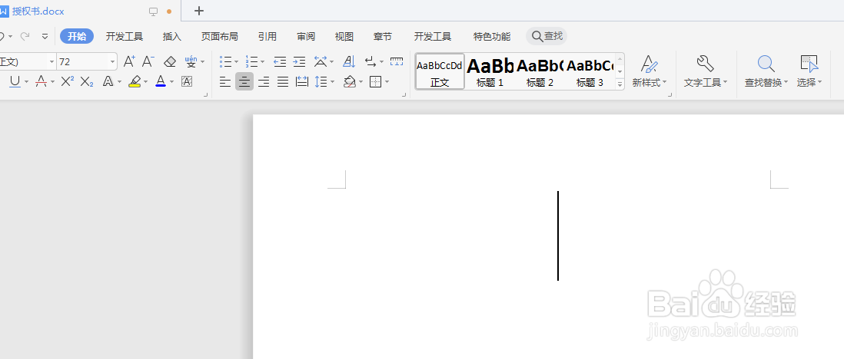Open numbering style dropdown arrow
Viewport: 844px width, 359px height.
tap(263, 62)
